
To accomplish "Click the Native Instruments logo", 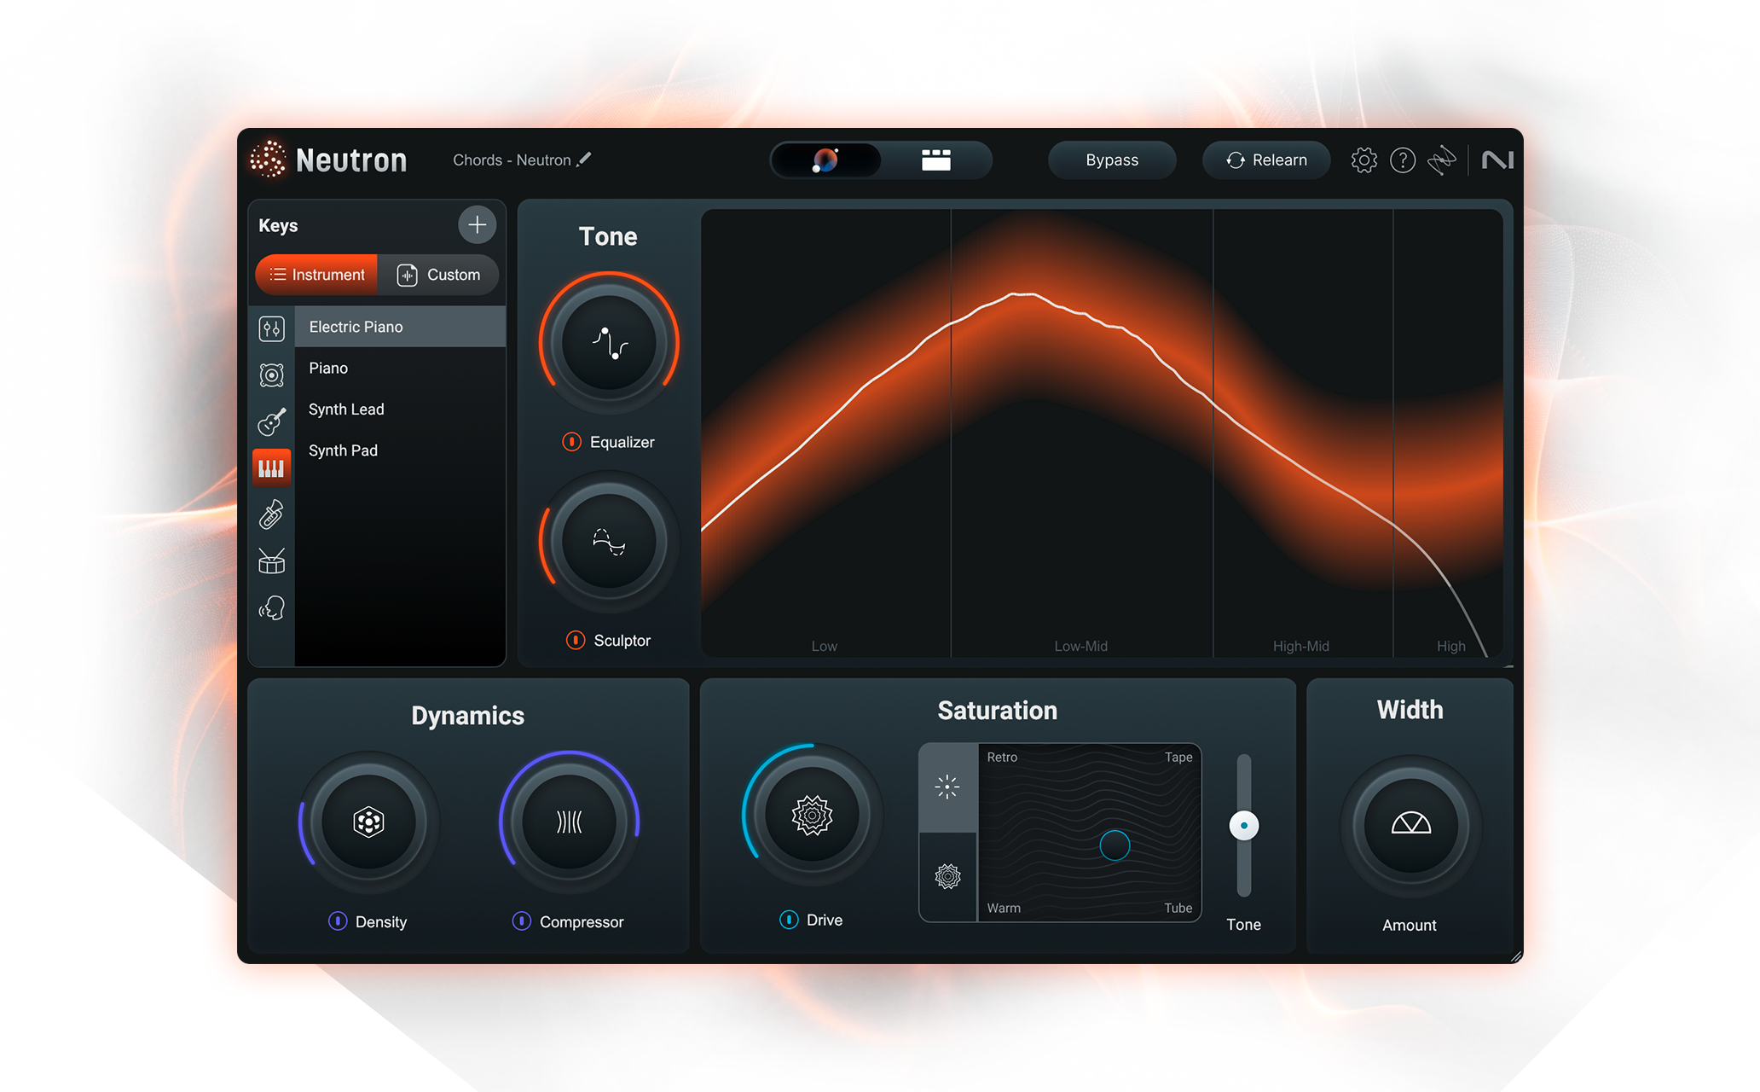I will (x=1497, y=160).
